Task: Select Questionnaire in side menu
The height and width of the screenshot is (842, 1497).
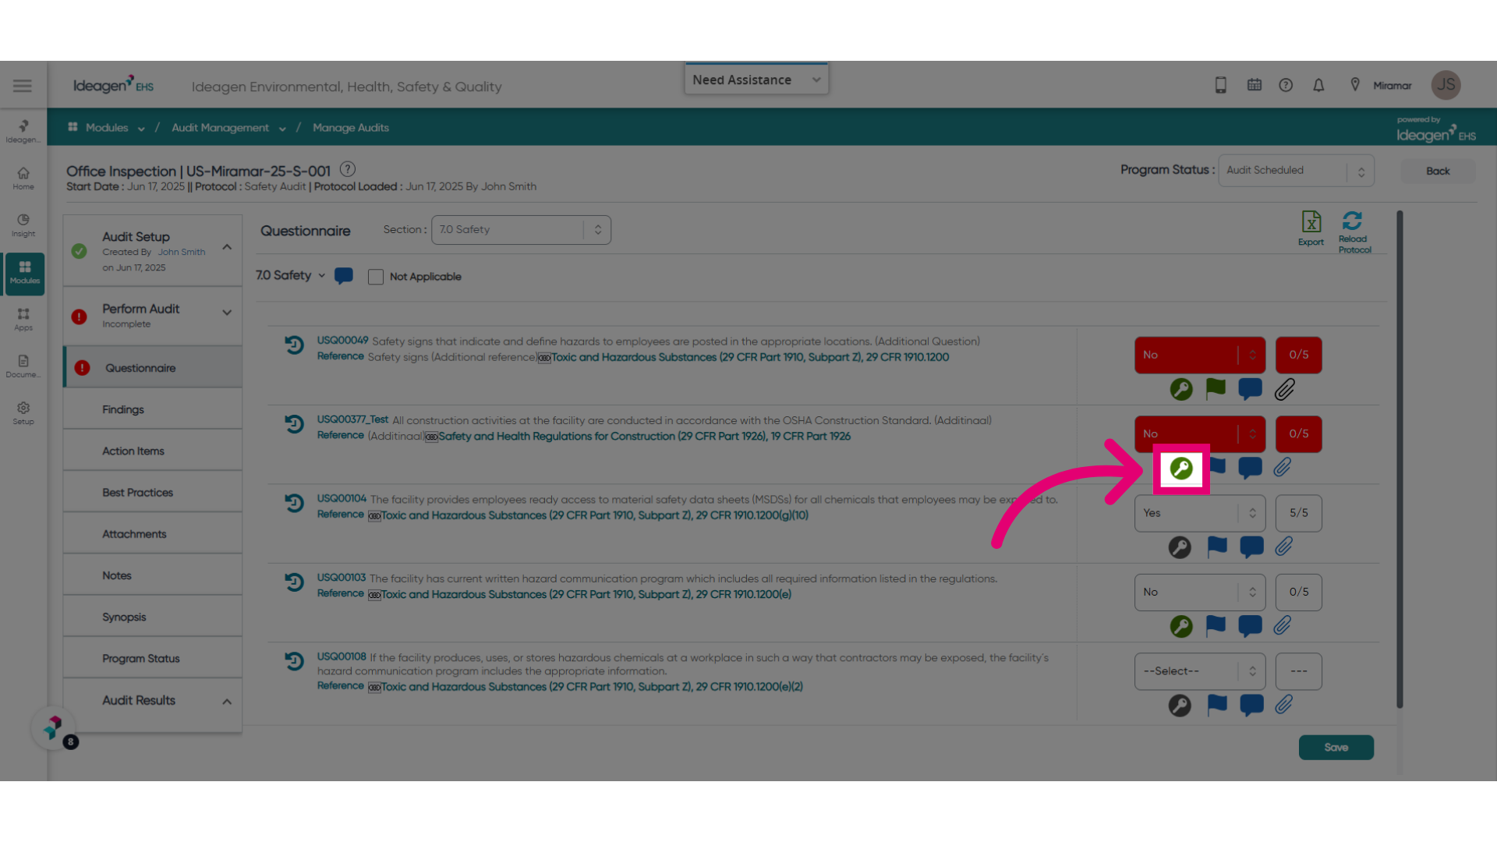Action: [153, 368]
